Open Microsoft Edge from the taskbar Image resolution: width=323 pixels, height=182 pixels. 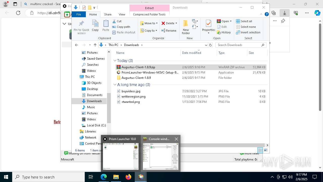click(x=104, y=177)
